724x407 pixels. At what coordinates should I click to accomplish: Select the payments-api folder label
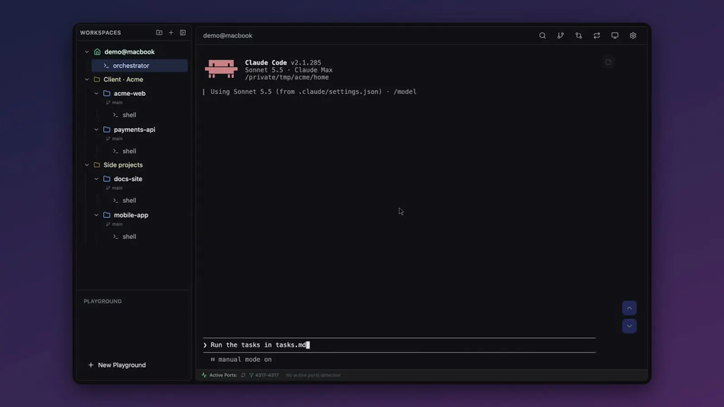134,130
